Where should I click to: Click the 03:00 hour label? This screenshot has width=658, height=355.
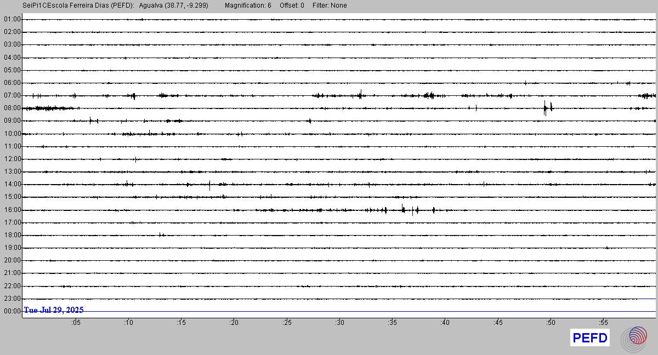click(12, 44)
